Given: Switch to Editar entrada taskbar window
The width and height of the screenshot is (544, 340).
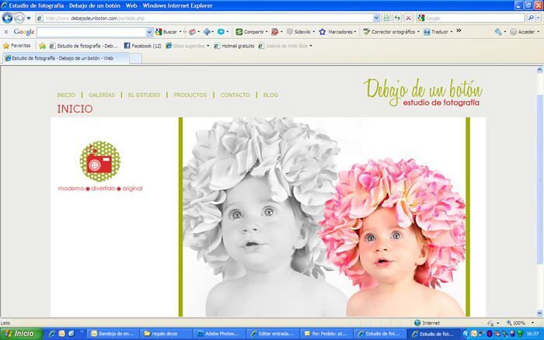Looking at the screenshot, I should click(x=273, y=334).
